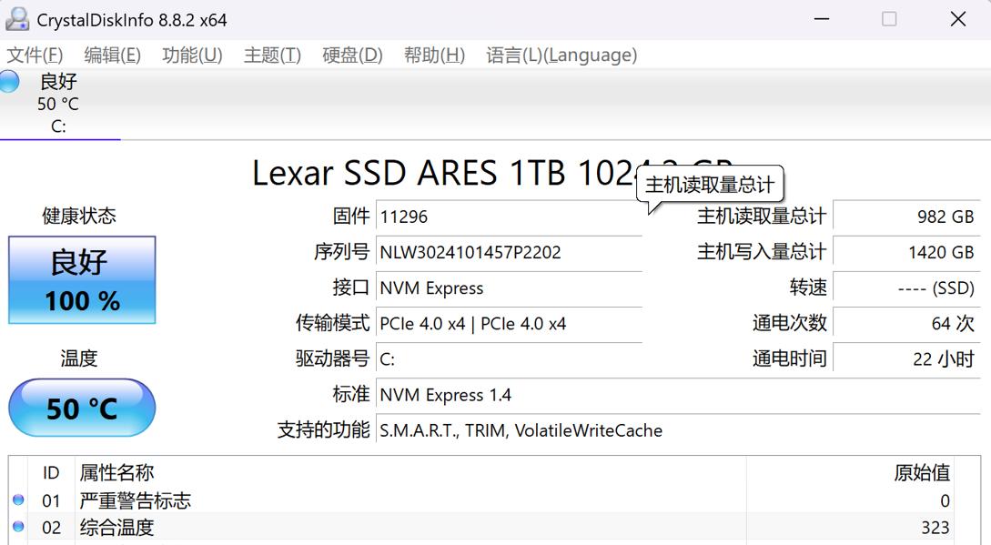The height and width of the screenshot is (545, 991).
Task: Click the interface field showing NVM Express
Action: pyautogui.click(x=510, y=288)
